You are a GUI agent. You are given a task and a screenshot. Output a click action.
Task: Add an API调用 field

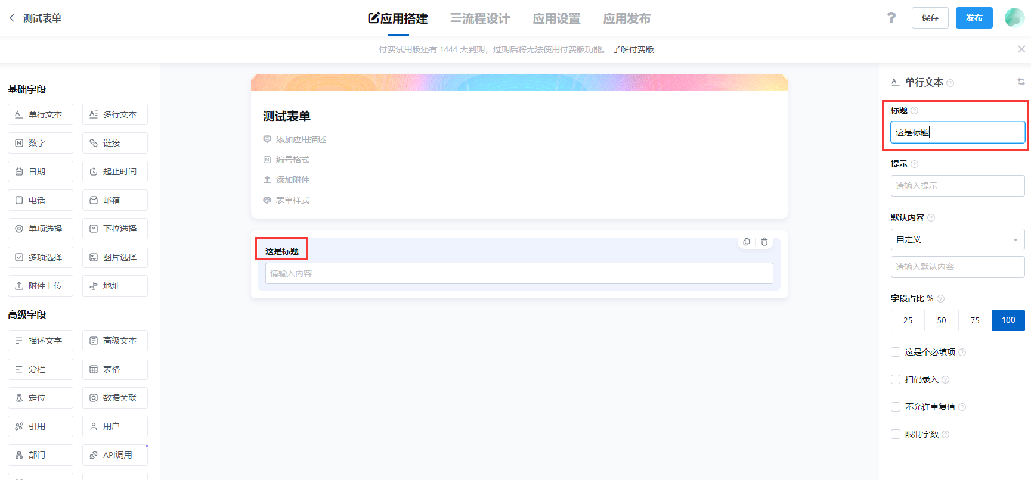[115, 455]
